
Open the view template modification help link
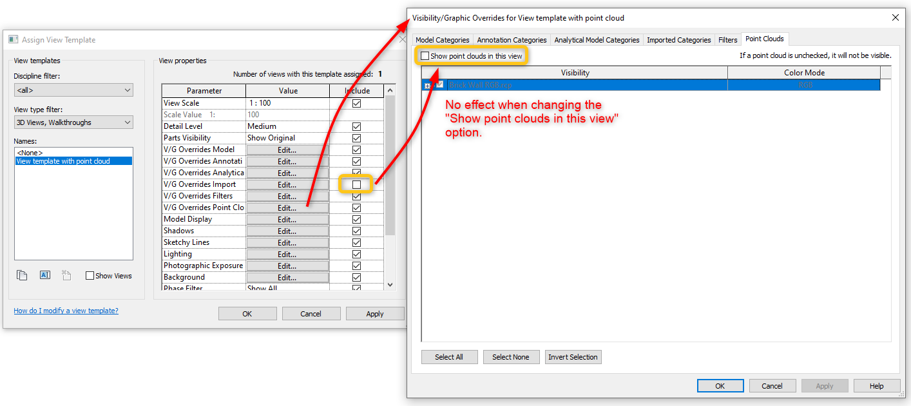66,310
